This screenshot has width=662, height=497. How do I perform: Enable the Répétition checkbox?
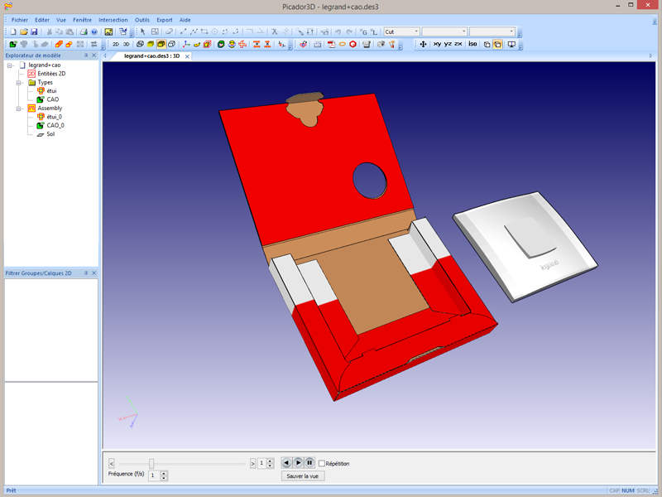(x=322, y=463)
